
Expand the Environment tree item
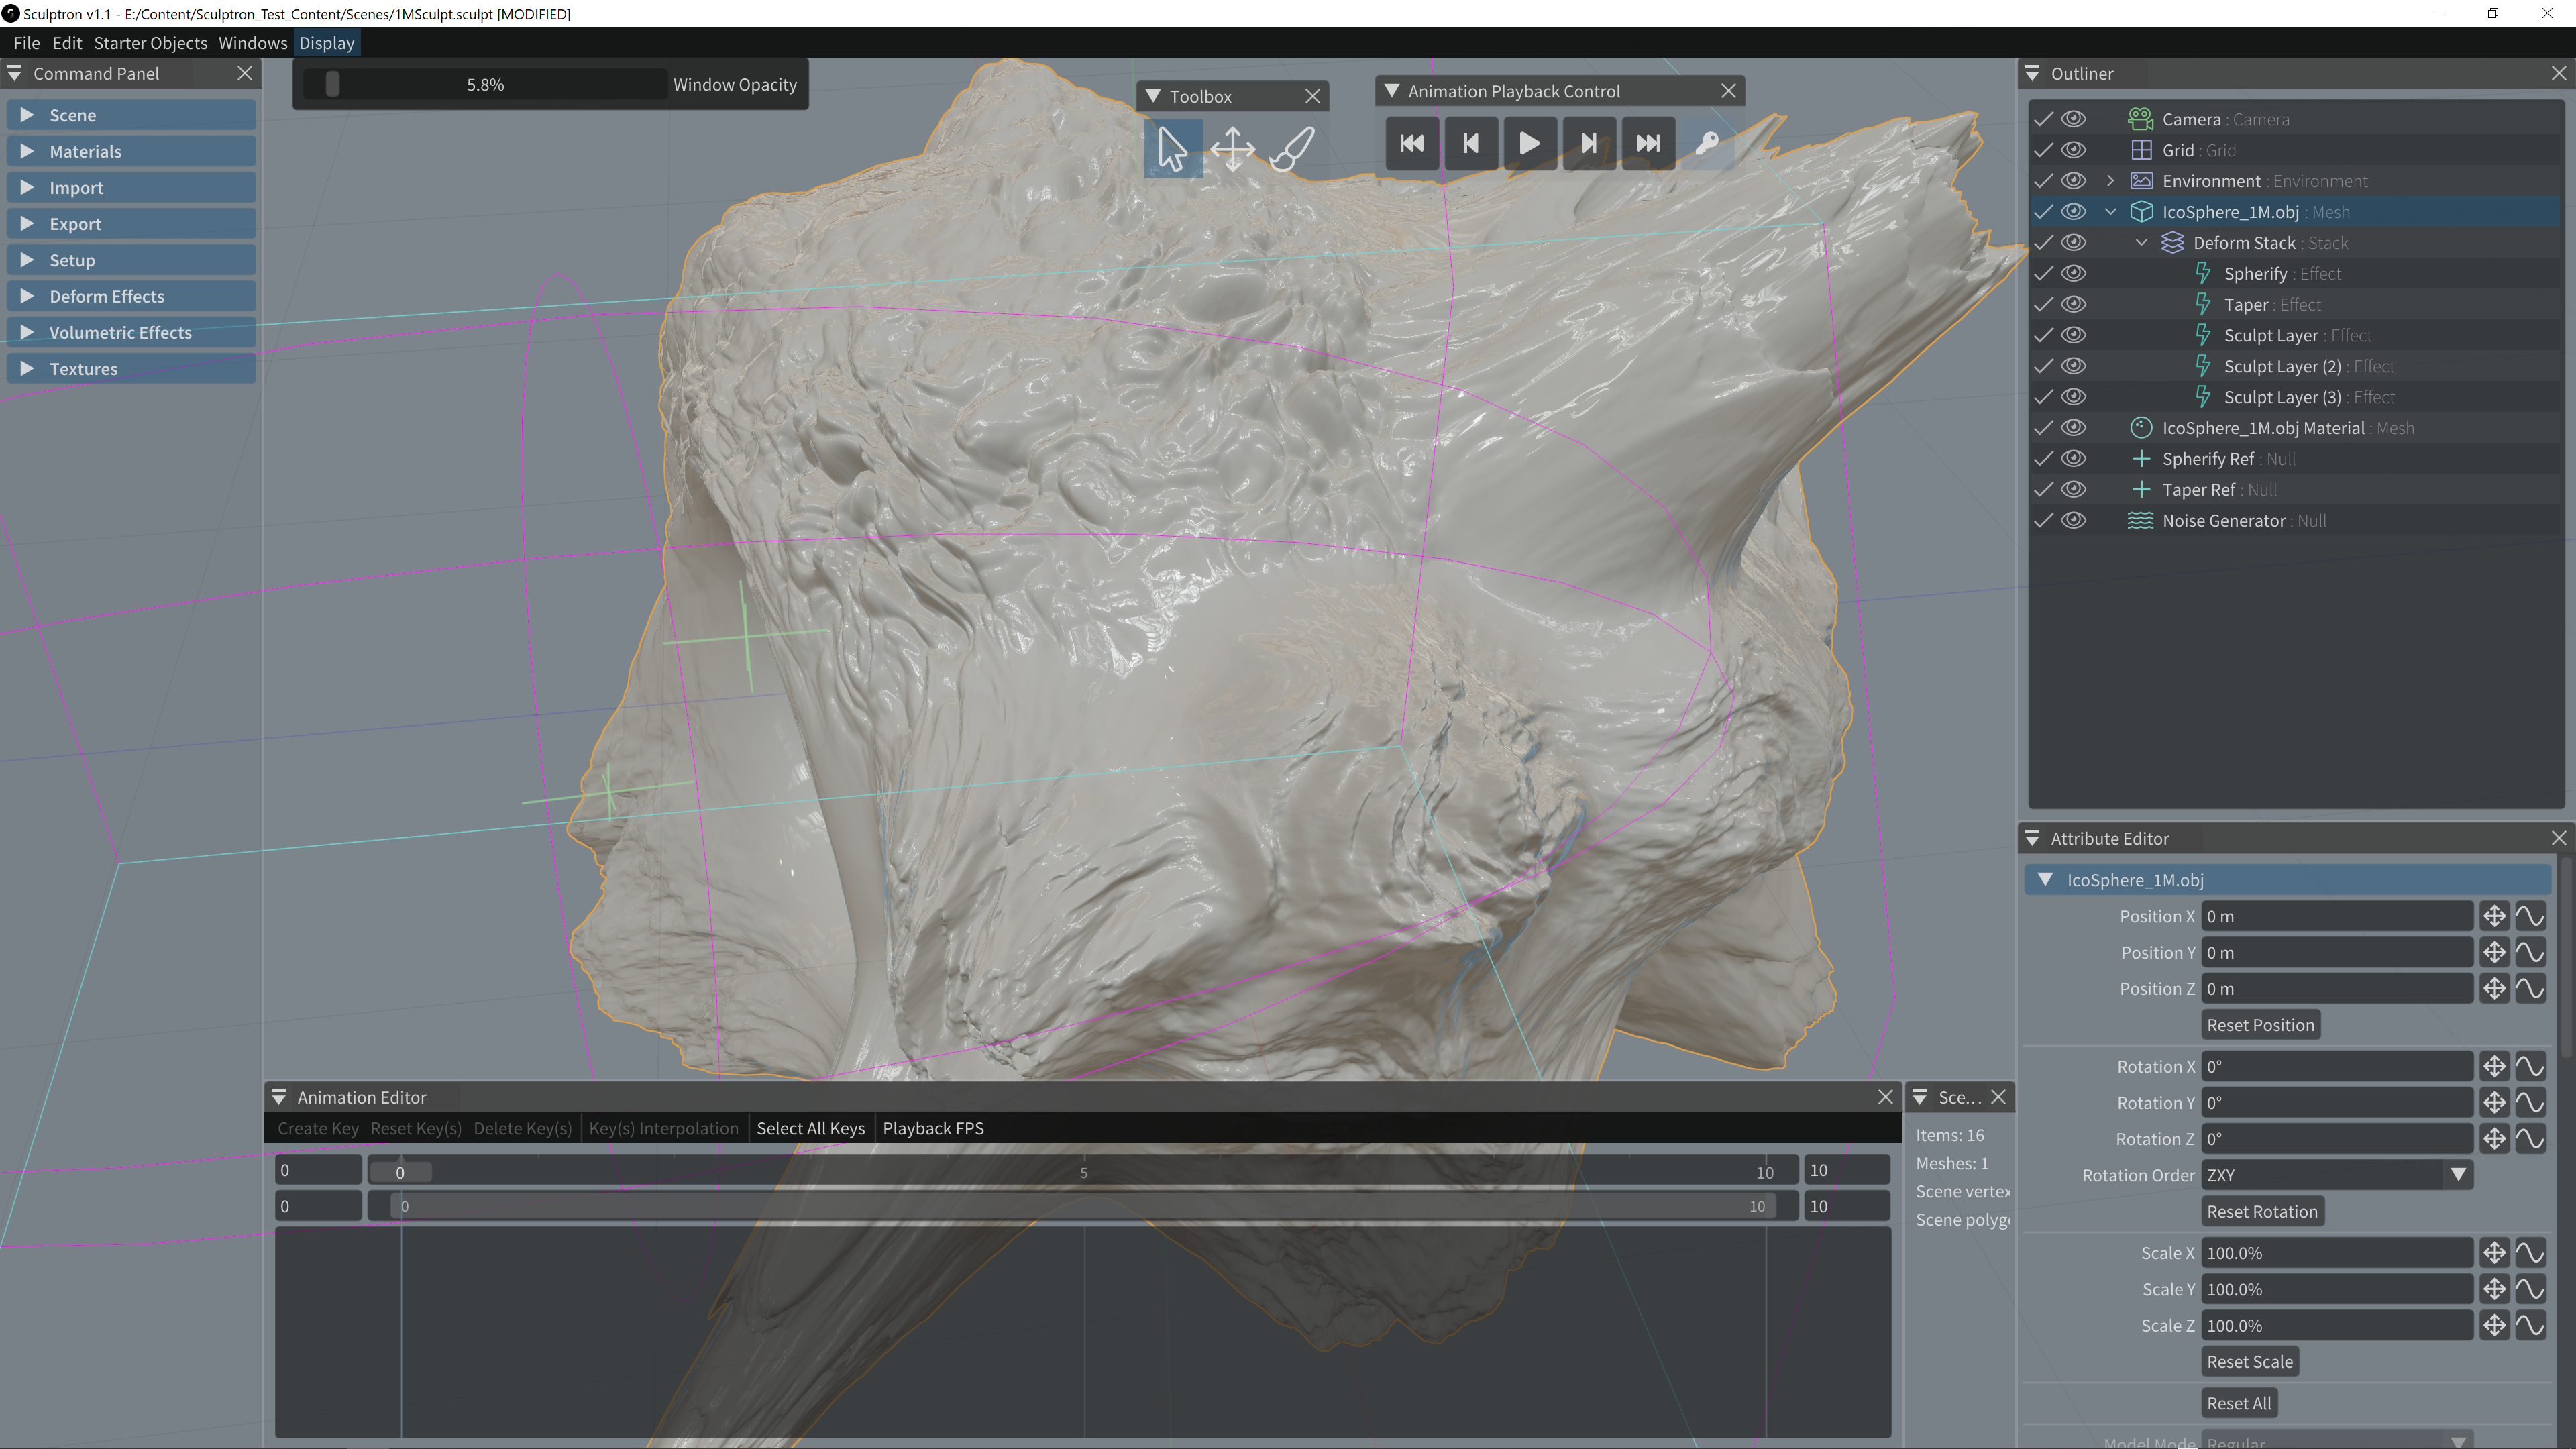(x=2110, y=181)
